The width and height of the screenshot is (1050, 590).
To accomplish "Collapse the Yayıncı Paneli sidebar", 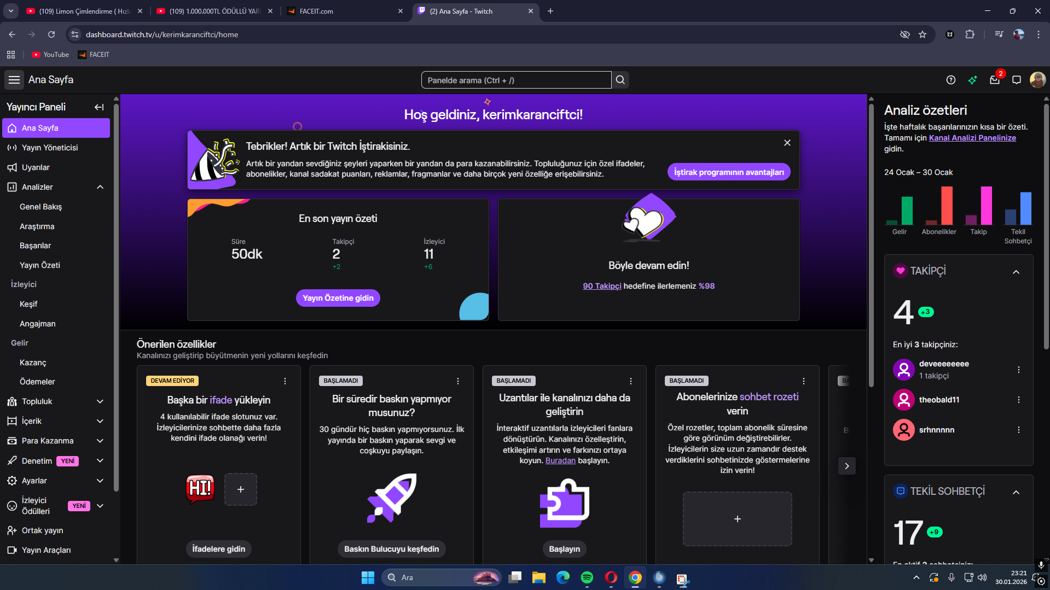I will 99,107.
